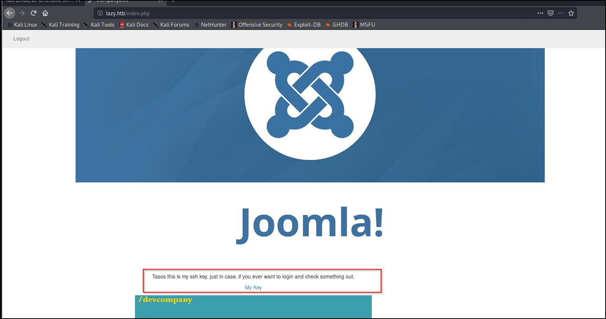
Task: Open the GHDB bookmark
Action: coord(337,24)
